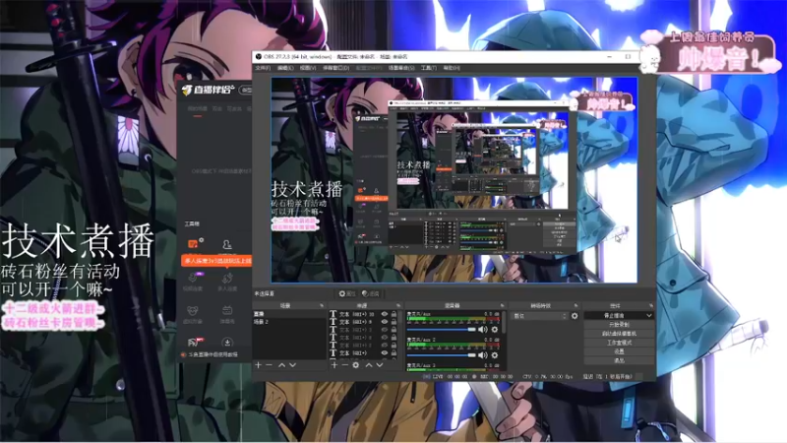This screenshot has height=443, width=787.
Task: Toggle lock on top text source
Action: pyautogui.click(x=394, y=314)
